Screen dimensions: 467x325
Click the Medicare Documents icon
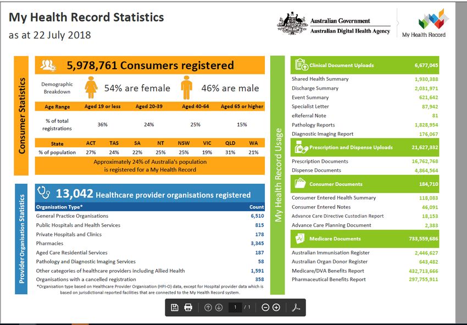[300, 239]
